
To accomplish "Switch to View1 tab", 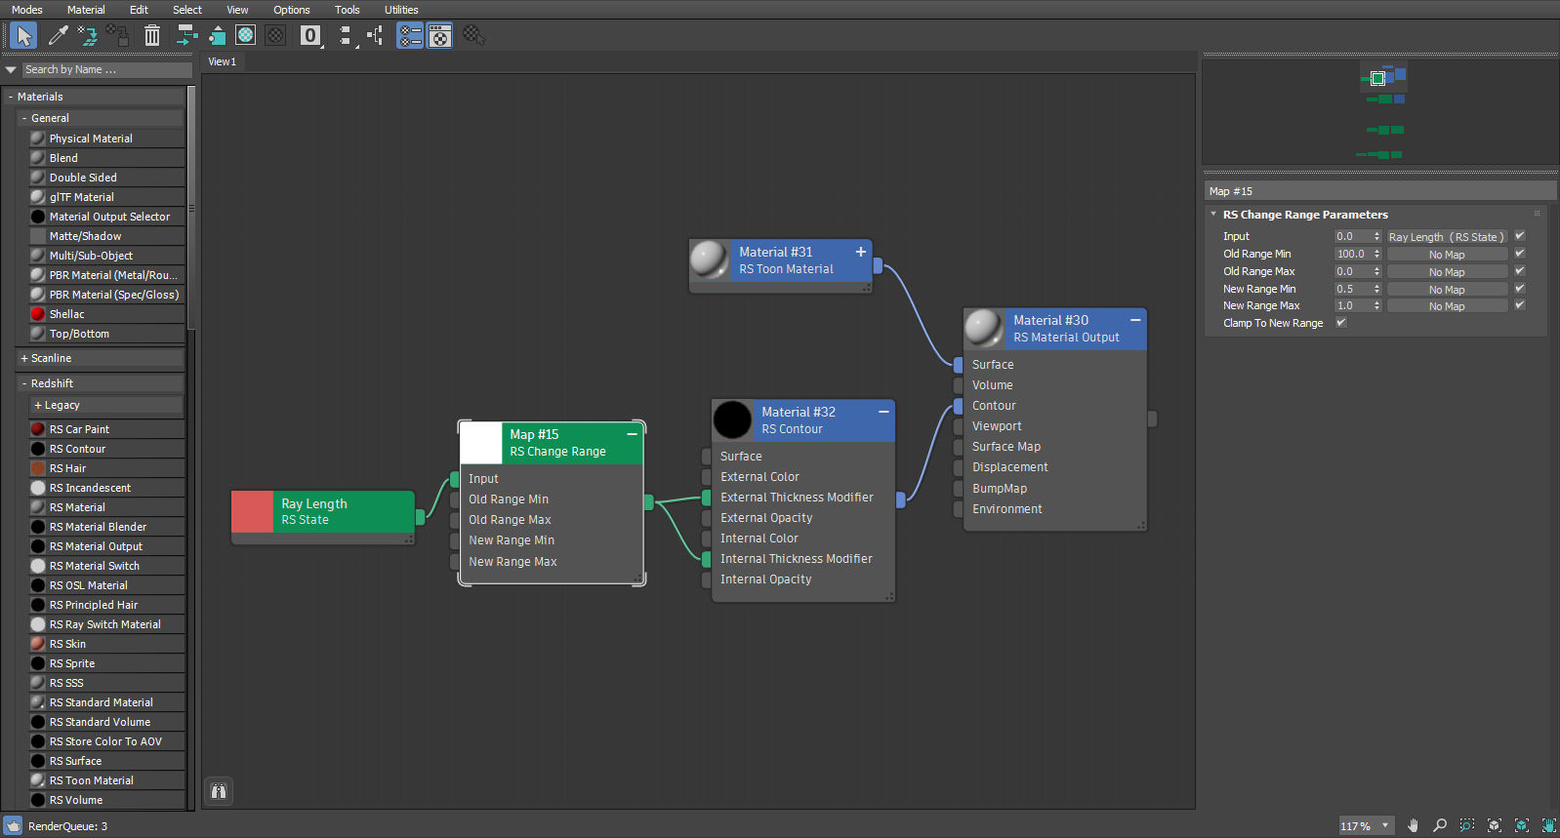I will [x=223, y=61].
